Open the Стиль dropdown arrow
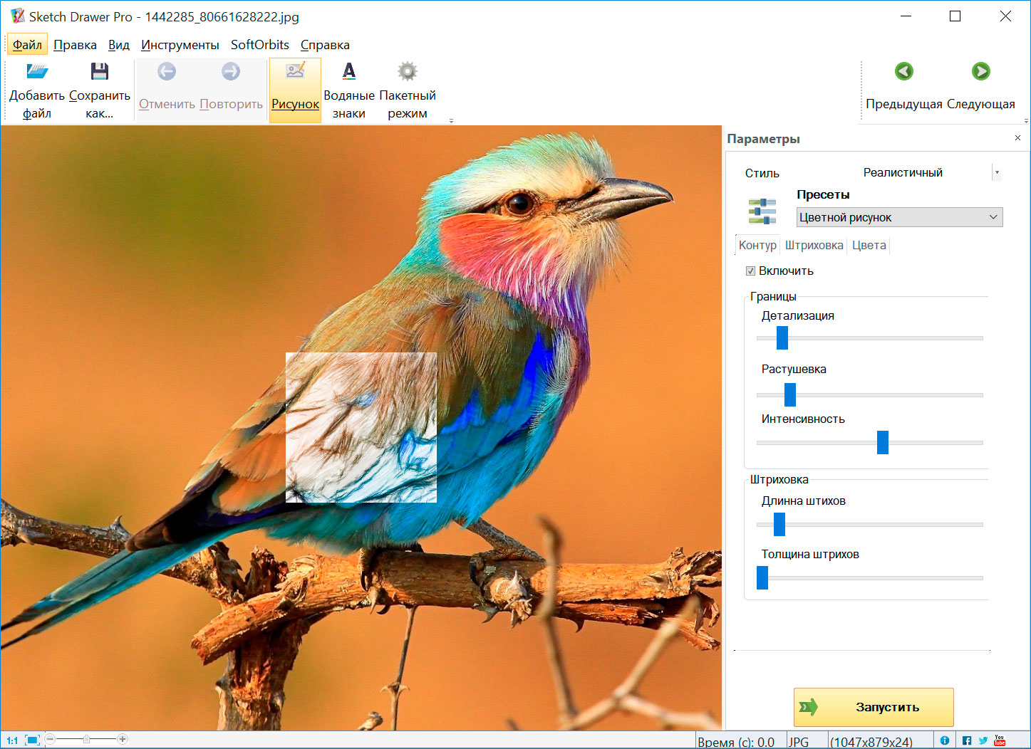1031x749 pixels. pos(998,172)
